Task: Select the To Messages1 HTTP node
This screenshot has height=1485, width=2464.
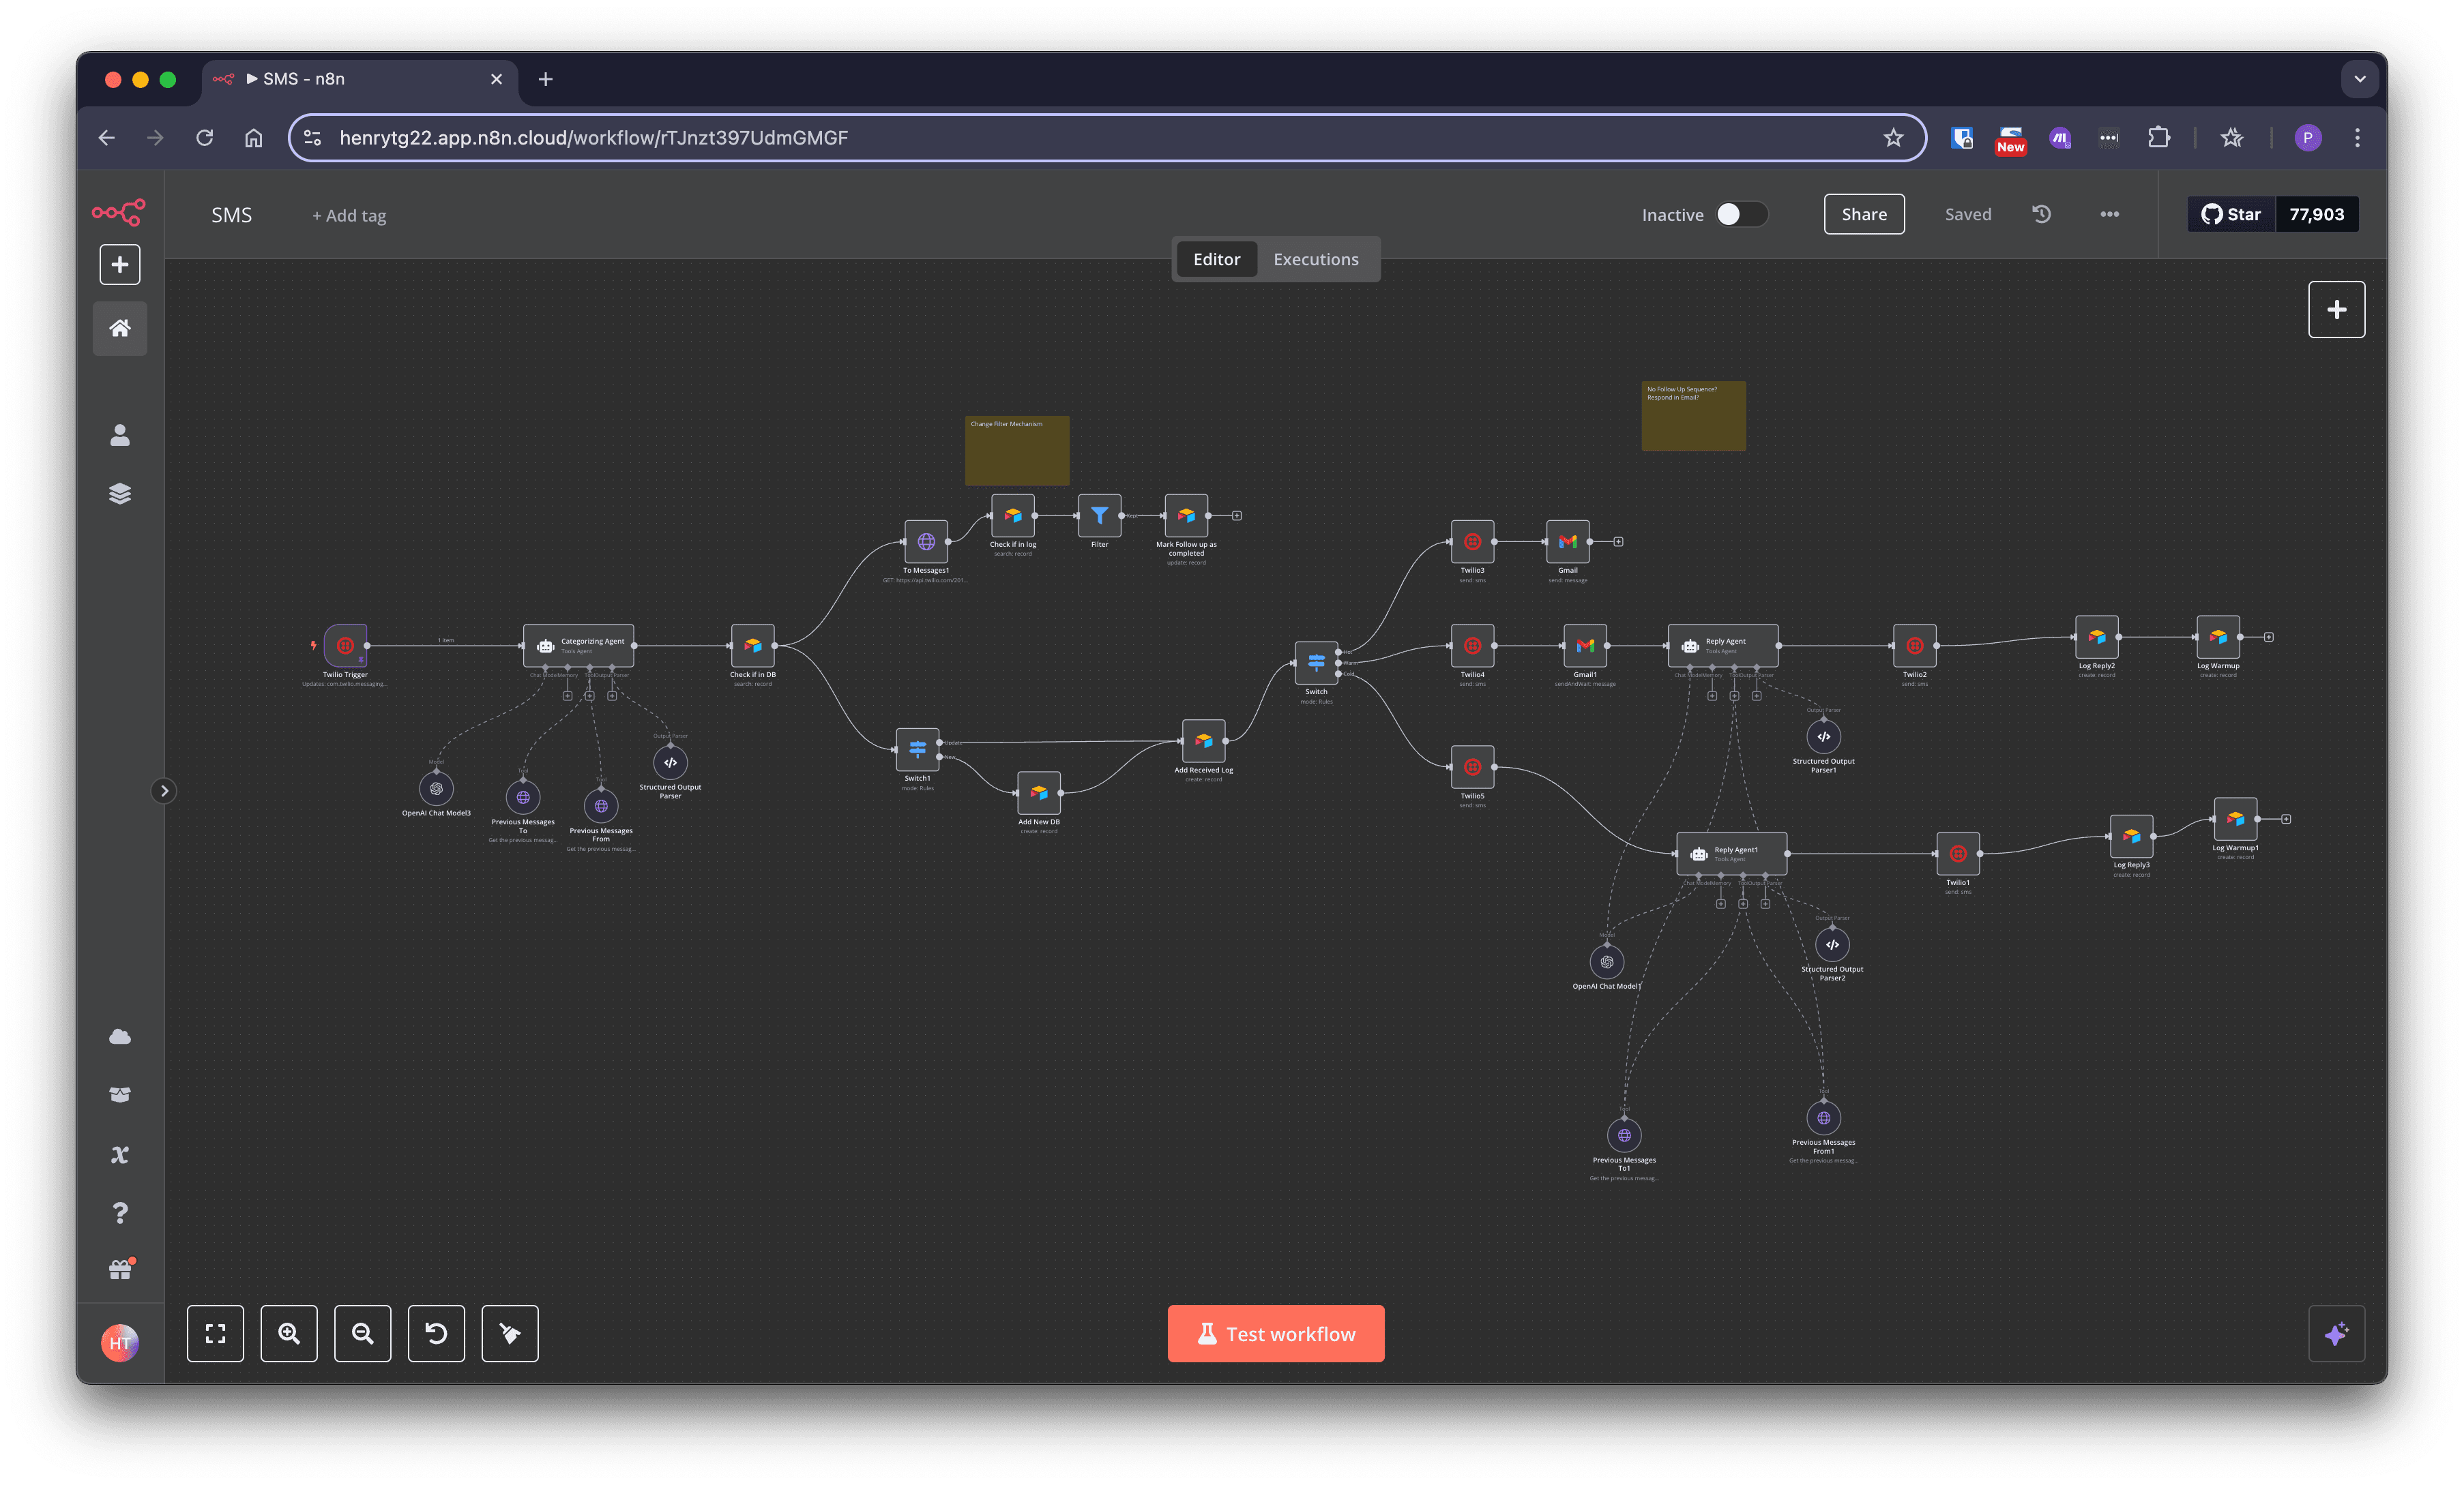Action: [x=926, y=541]
